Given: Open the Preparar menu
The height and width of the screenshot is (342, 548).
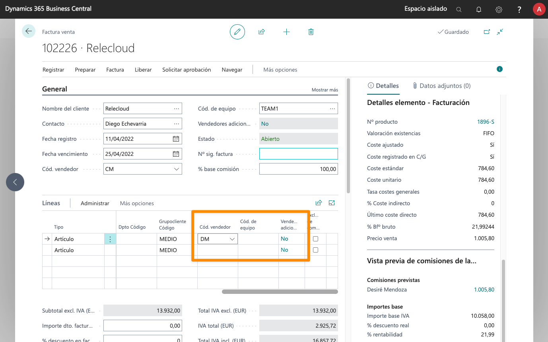Looking at the screenshot, I should [85, 70].
